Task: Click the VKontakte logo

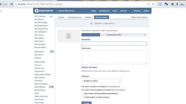Action: coord(44,11)
